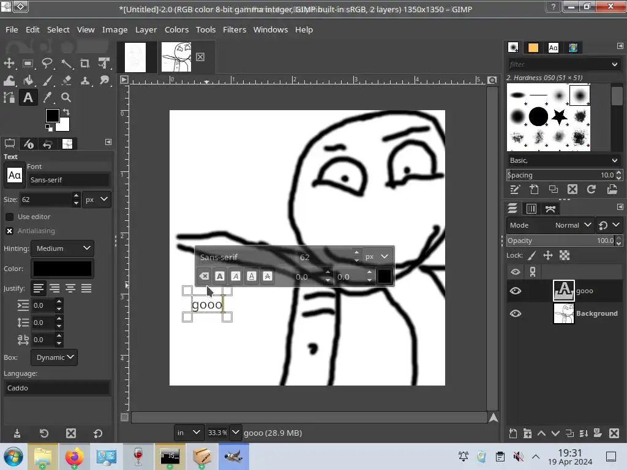The image size is (627, 470).
Task: Adjust the layer Opacity slider
Action: [561, 241]
